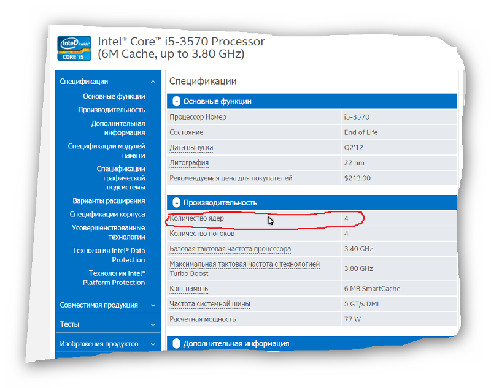Click the 5 GT/s DMI value
Image resolution: width=491 pixels, height=388 pixels.
[x=361, y=304]
